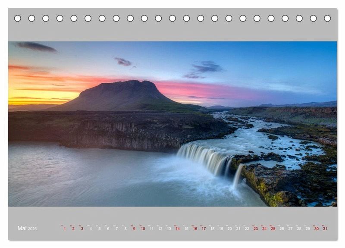Select date 26 in the calendar row
This screenshot has width=345, height=248.
[x=282, y=229]
